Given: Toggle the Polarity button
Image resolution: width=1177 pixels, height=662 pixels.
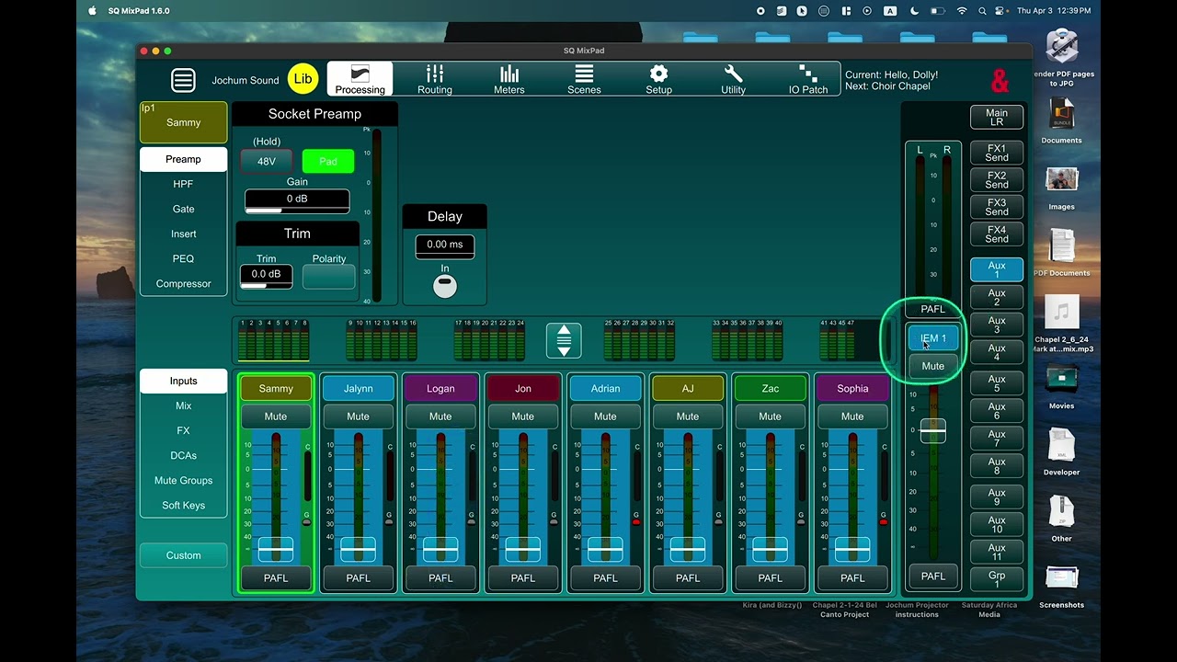Looking at the screenshot, I should pyautogui.click(x=329, y=277).
